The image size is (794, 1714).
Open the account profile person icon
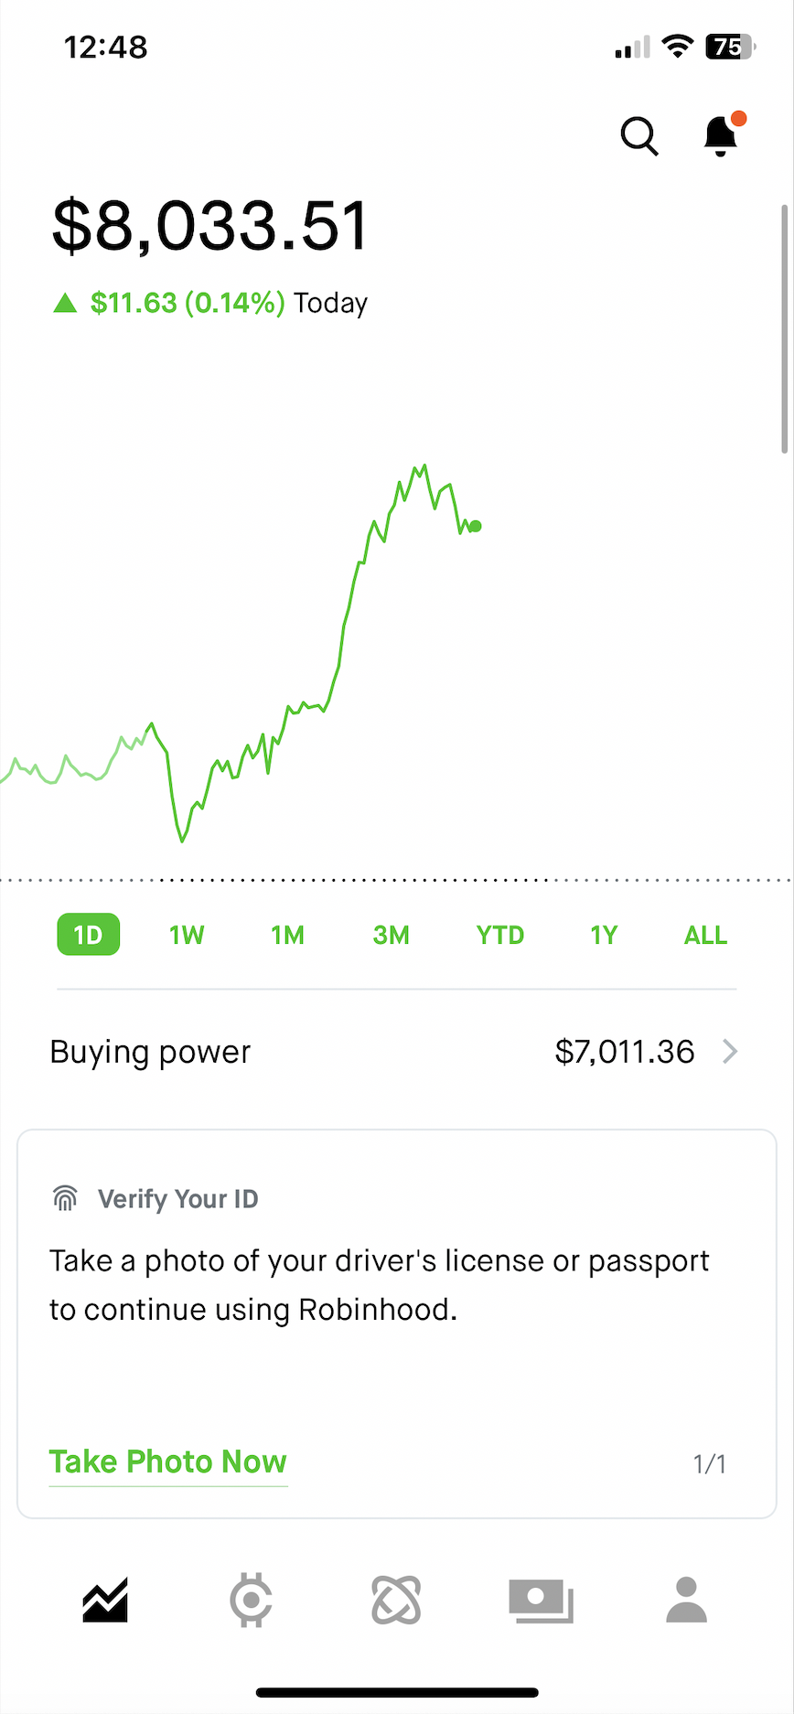pos(686,1600)
